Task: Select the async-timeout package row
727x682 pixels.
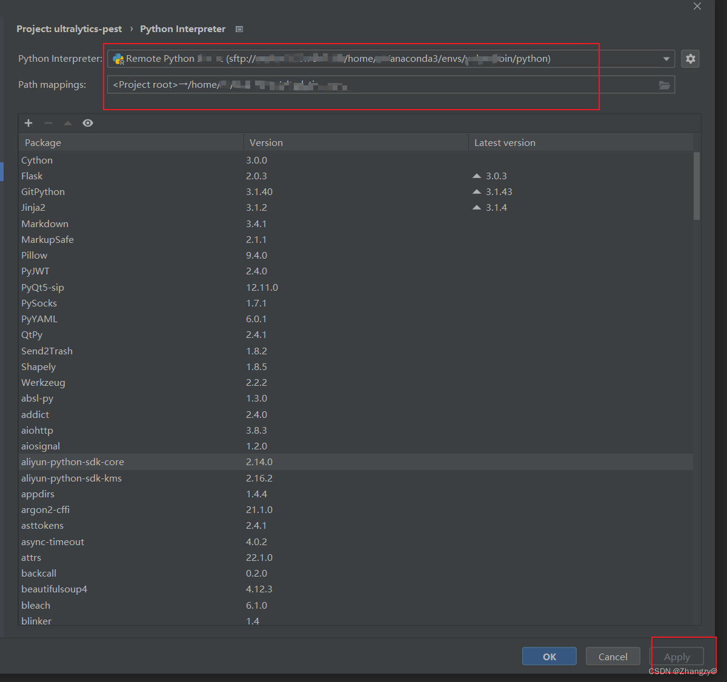Action: click(x=356, y=542)
